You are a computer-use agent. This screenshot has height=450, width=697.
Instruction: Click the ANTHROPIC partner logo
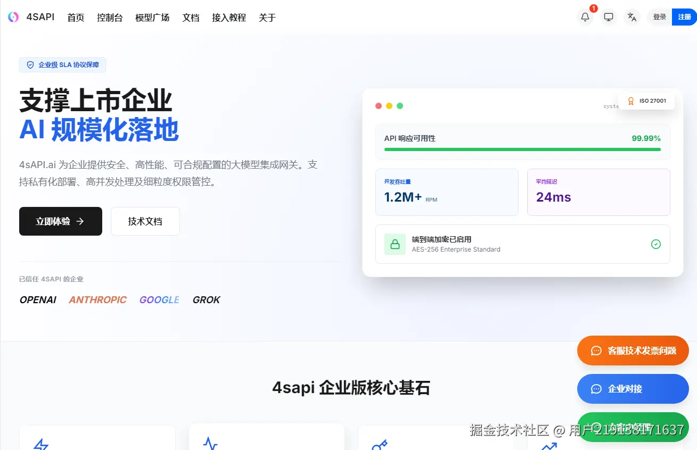(97, 299)
